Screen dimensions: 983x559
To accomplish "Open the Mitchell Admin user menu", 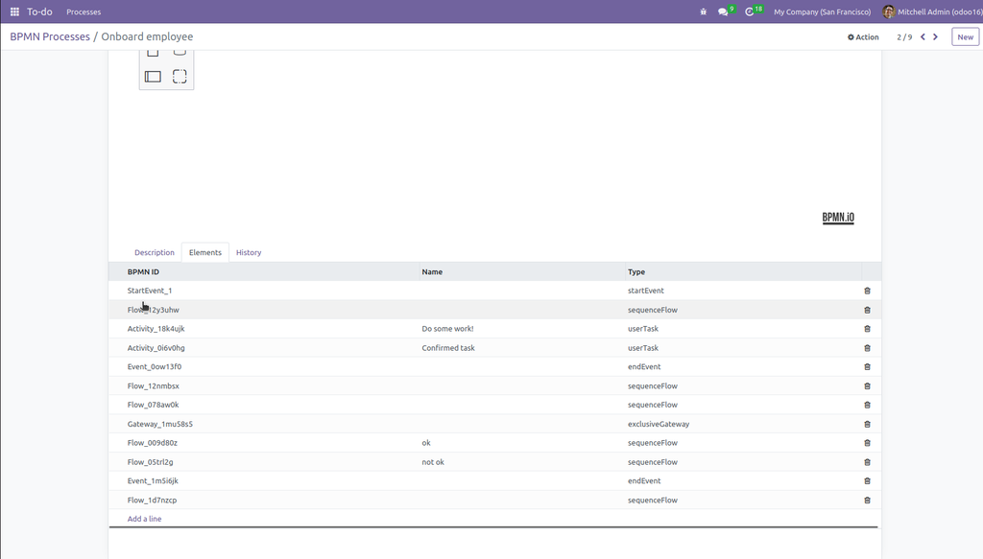I will click(x=932, y=12).
